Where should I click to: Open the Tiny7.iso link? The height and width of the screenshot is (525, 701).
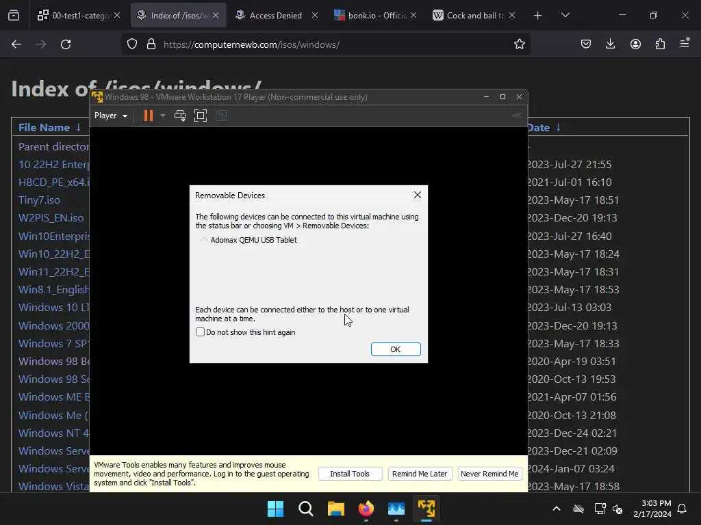click(x=39, y=200)
